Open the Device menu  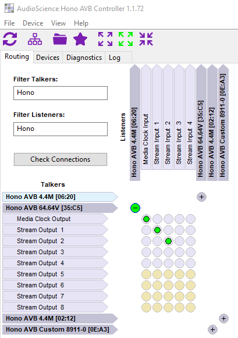click(x=33, y=23)
